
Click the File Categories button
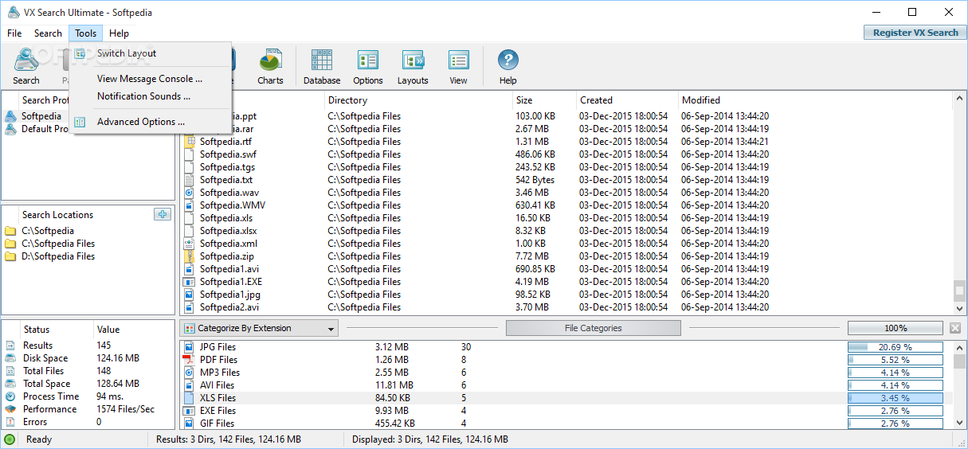tap(593, 328)
